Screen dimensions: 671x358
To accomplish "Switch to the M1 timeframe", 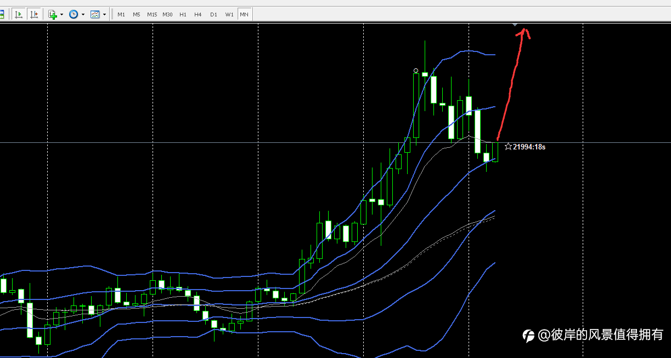I will (121, 14).
